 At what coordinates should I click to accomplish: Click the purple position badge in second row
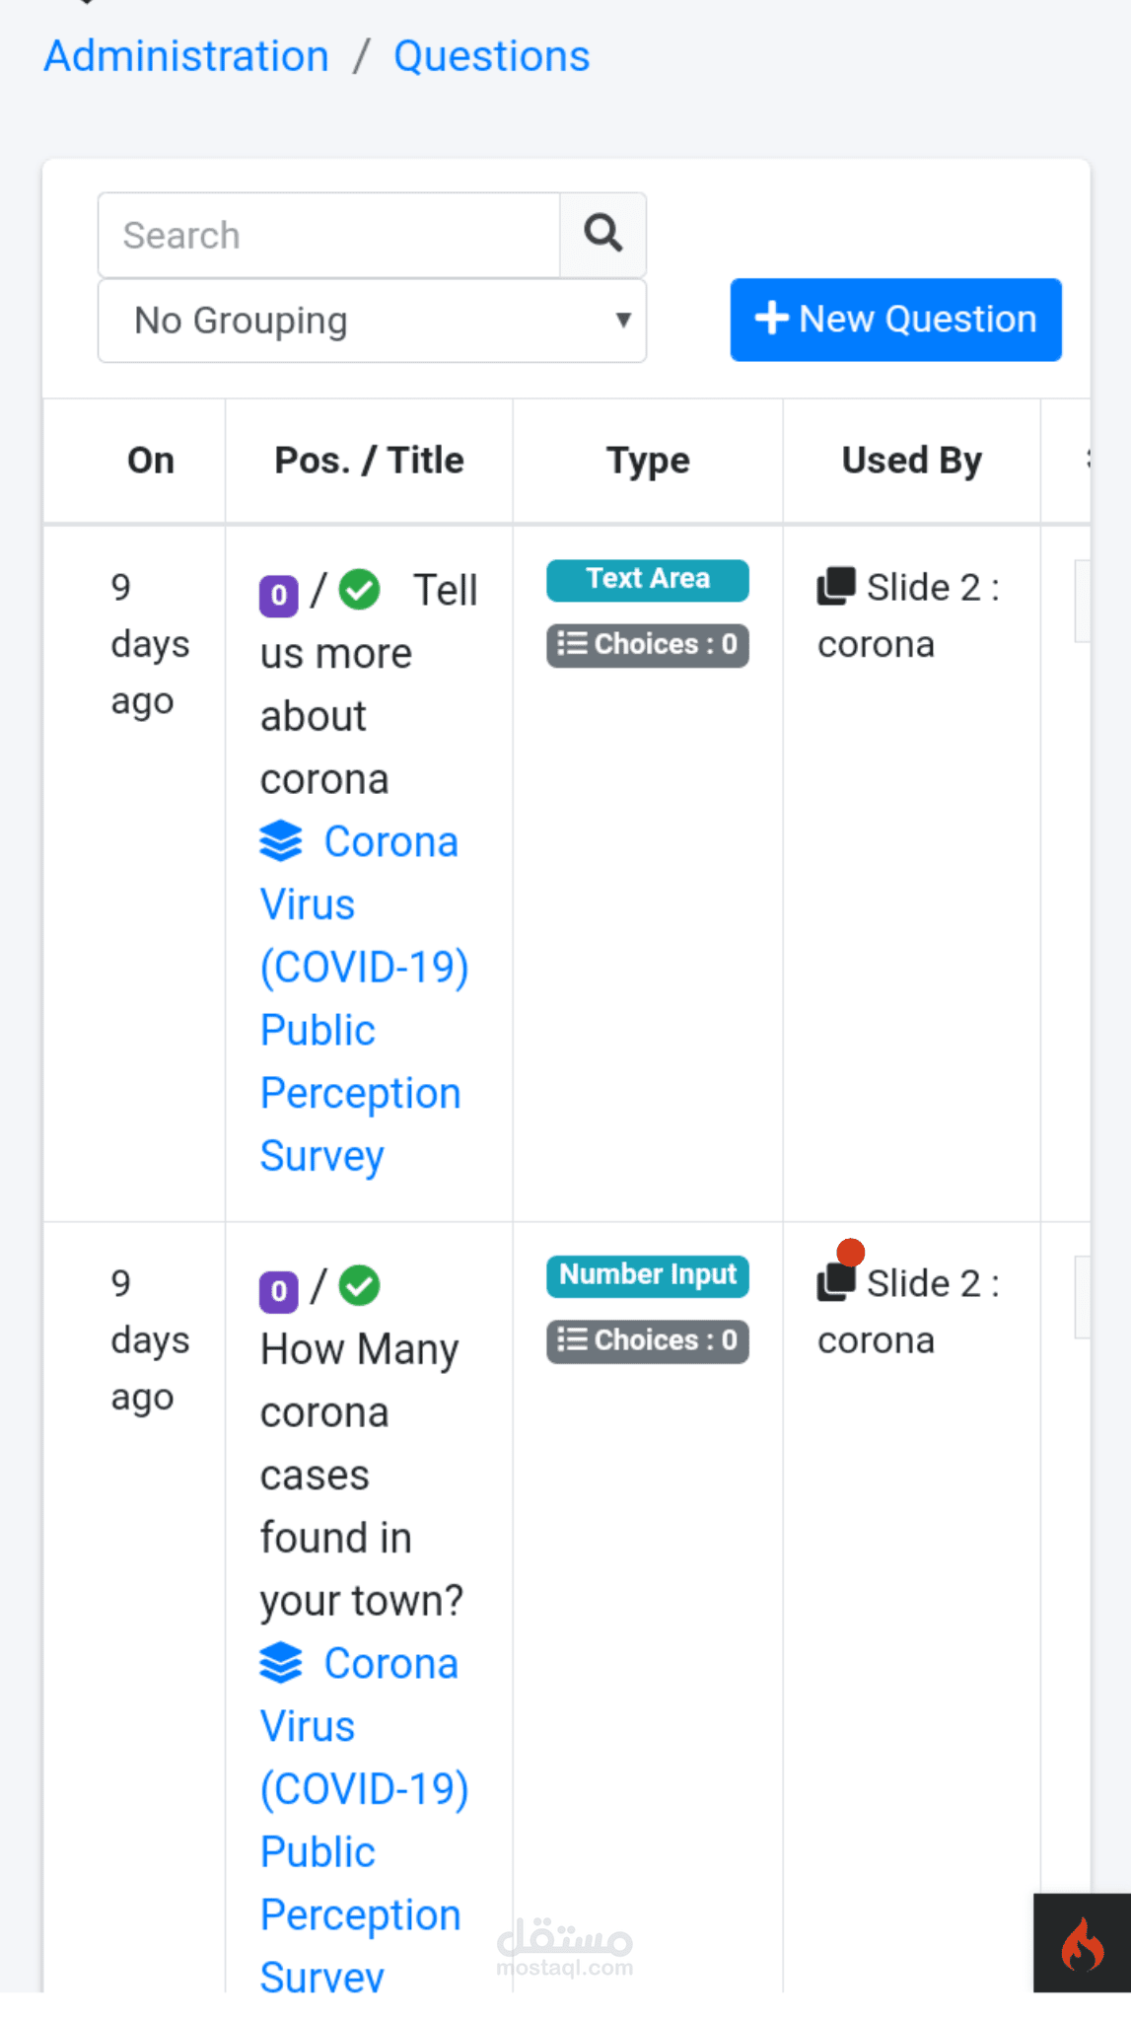point(279,1290)
